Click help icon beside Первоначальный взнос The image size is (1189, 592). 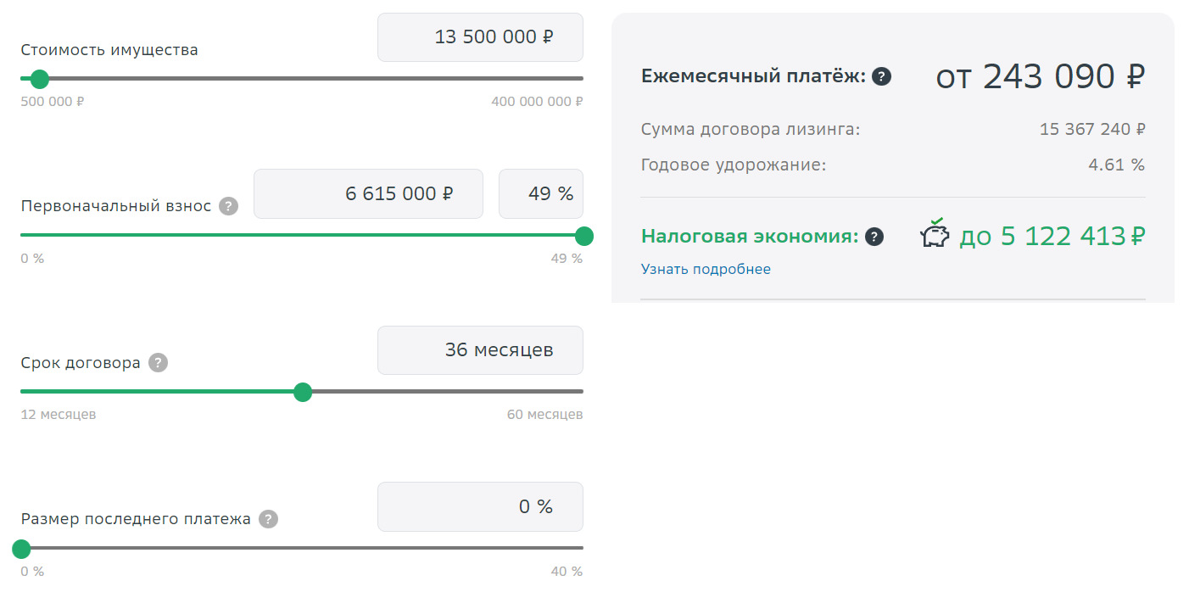228,206
